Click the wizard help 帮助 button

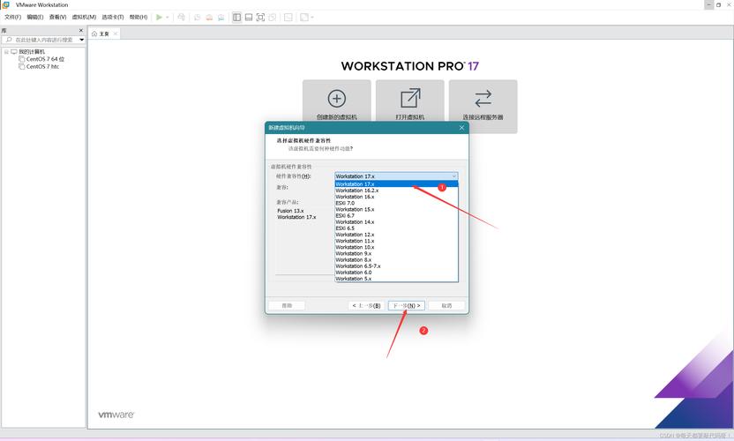click(x=287, y=306)
